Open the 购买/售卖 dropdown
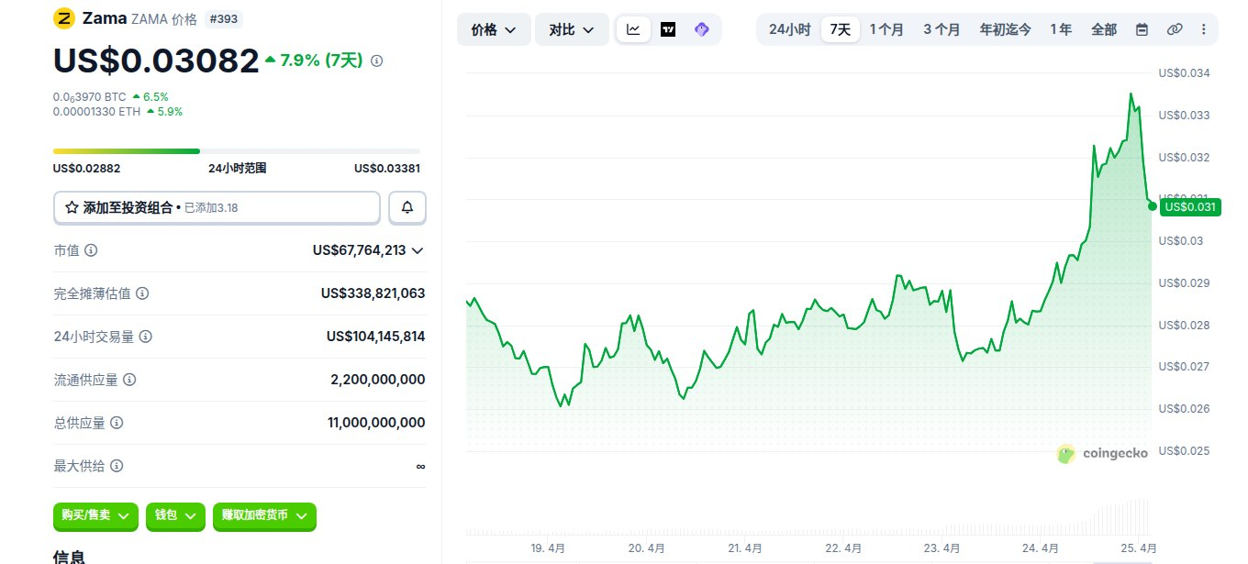 pos(95,515)
